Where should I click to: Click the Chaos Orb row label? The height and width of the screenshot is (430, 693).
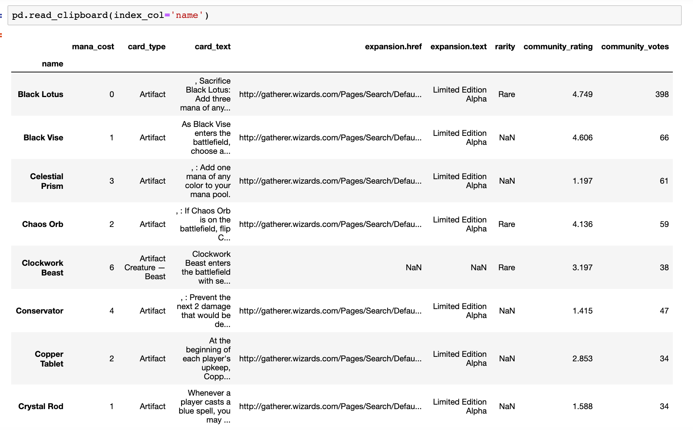(x=43, y=224)
